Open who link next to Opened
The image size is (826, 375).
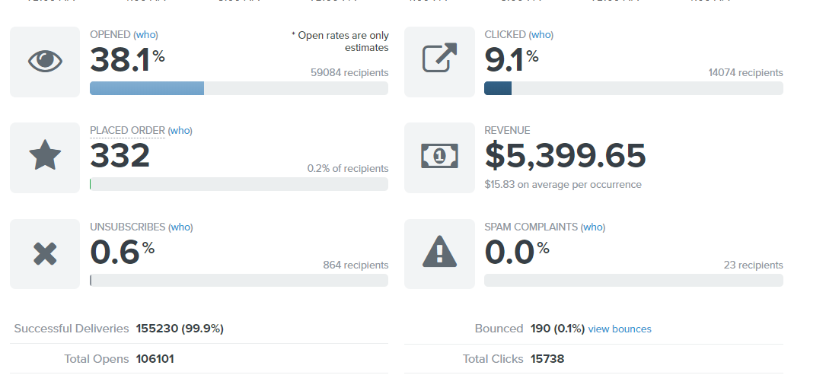(x=145, y=35)
